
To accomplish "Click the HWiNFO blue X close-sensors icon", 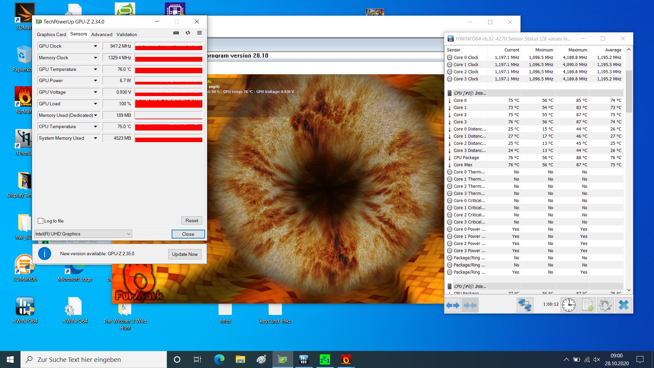I will [624, 305].
